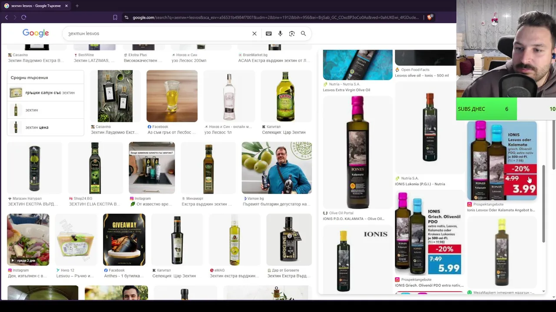Image resolution: width=556 pixels, height=312 pixels.
Task: Open 'Lesvos olive oil – Ionis – 500 ml' link
Action: coord(422,75)
